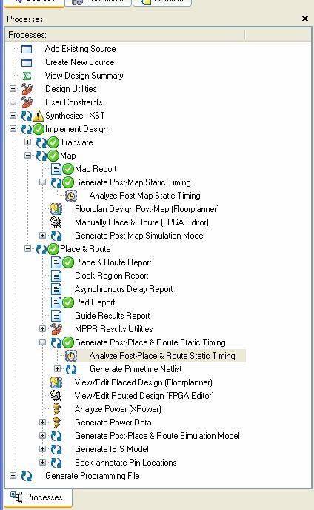314x510 pixels.
Task: Click the green checkmark beside Place & Route Report
Action: click(68, 262)
